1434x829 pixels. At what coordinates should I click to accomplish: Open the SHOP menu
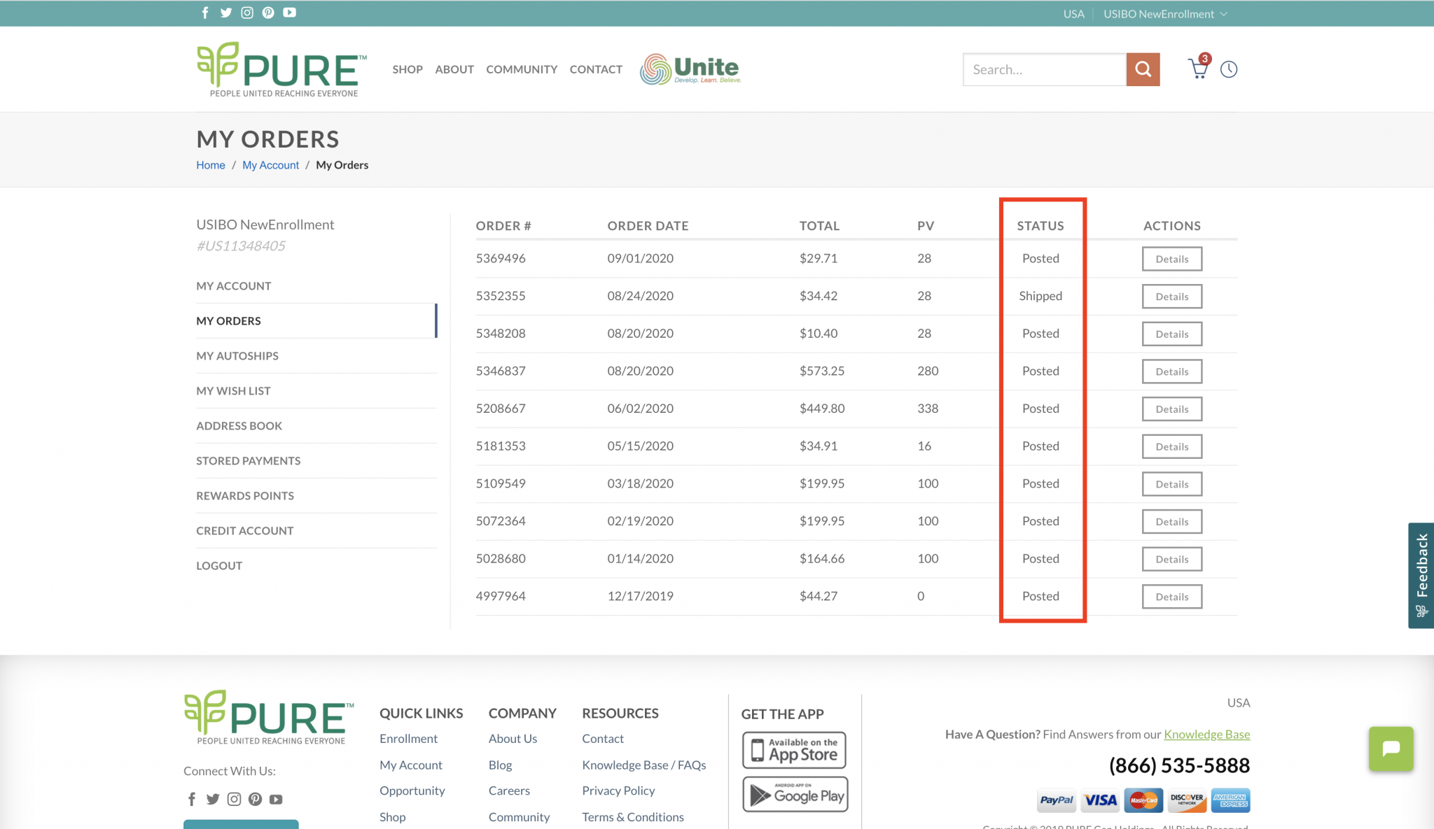[x=408, y=69]
